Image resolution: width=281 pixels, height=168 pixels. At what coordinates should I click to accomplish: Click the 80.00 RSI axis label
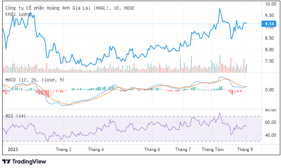270,110
